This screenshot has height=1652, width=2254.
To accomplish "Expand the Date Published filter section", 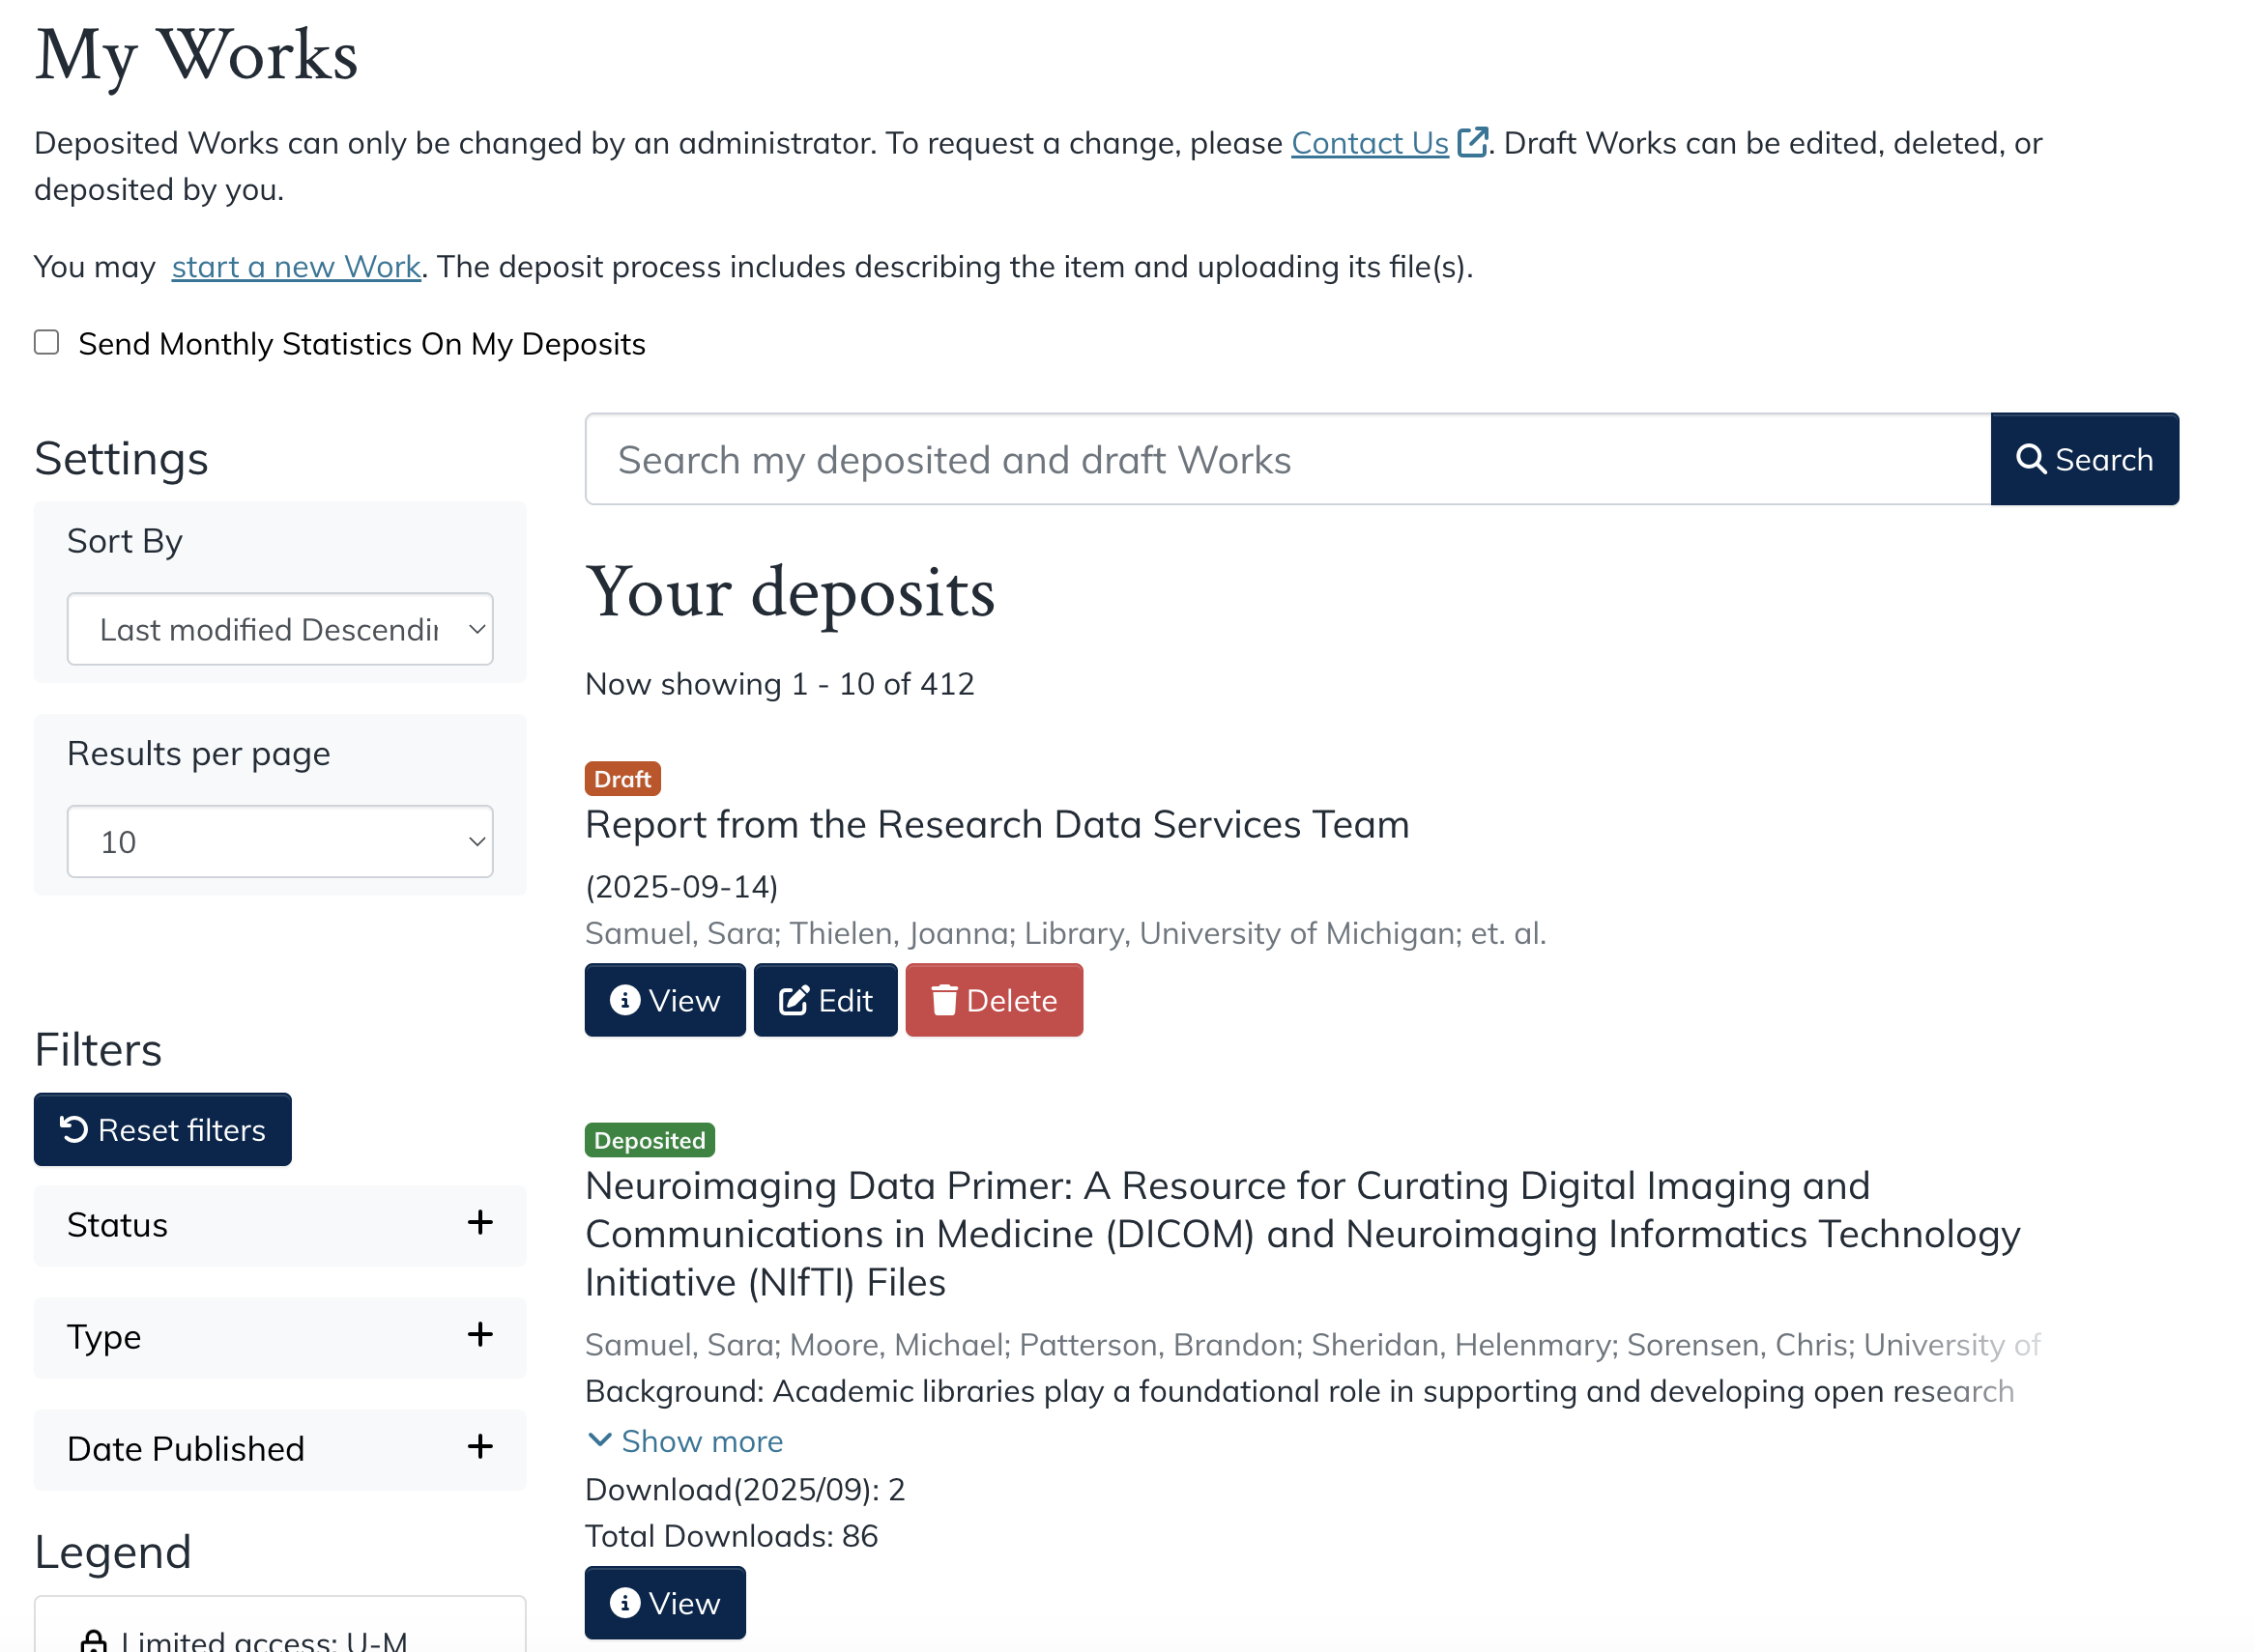I will click(x=480, y=1448).
